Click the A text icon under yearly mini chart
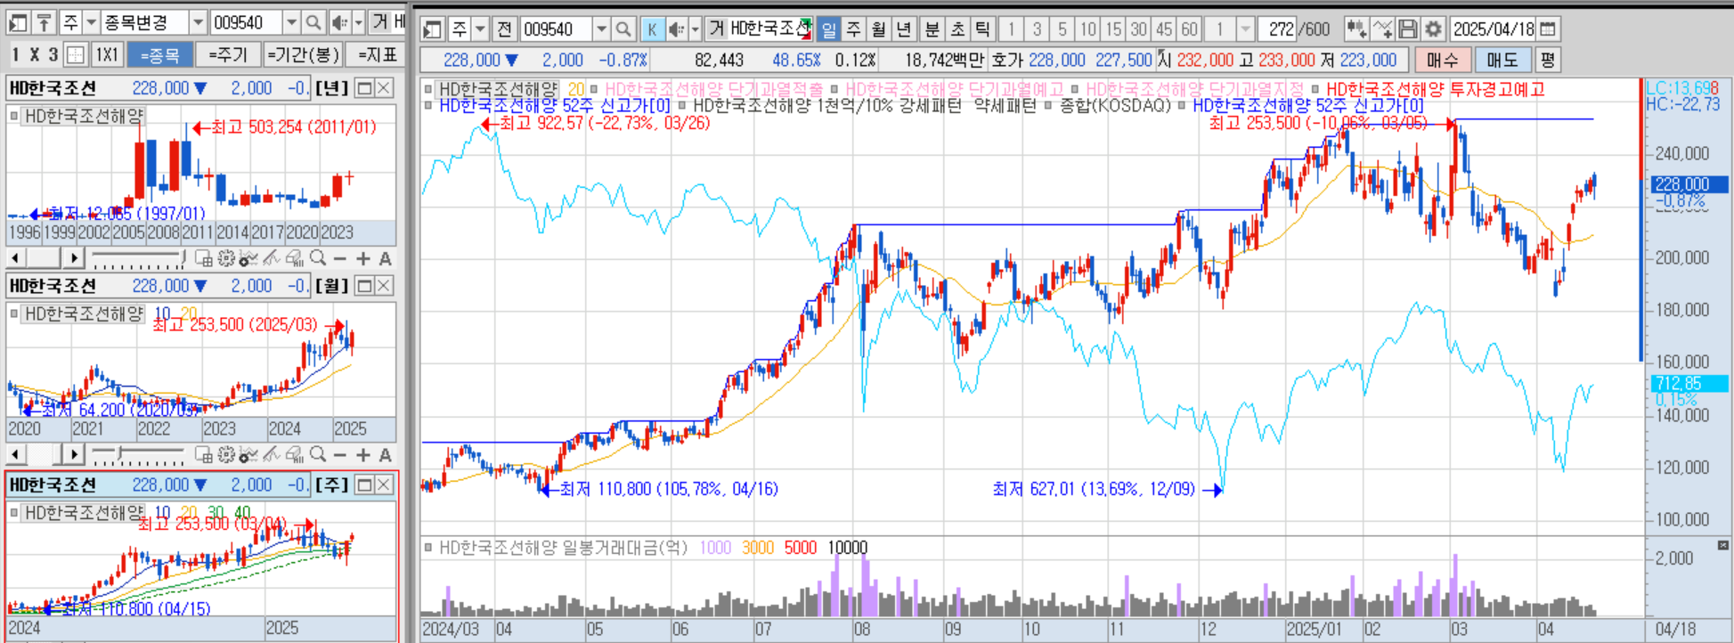The height and width of the screenshot is (643, 1734). (386, 258)
